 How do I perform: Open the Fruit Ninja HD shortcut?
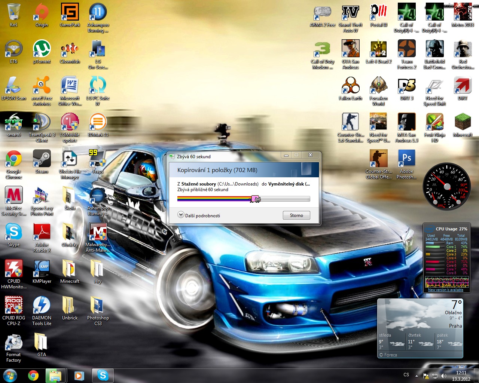[x=435, y=128]
